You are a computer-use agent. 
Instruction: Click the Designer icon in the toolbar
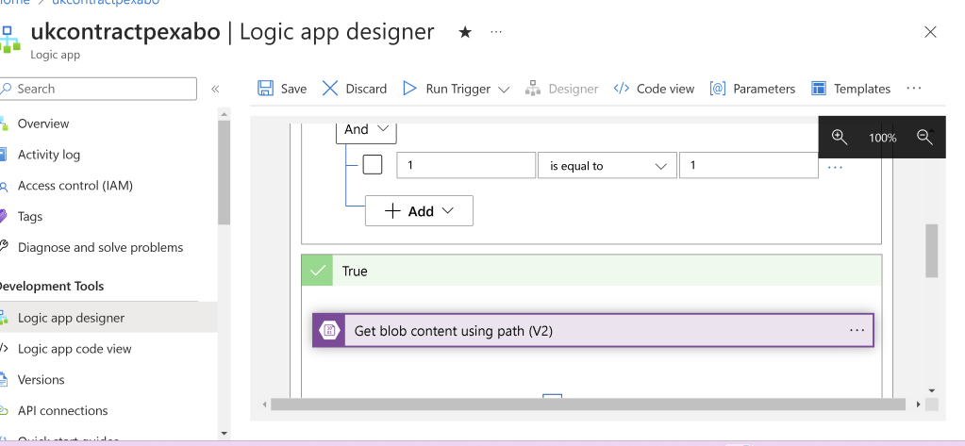coord(532,89)
